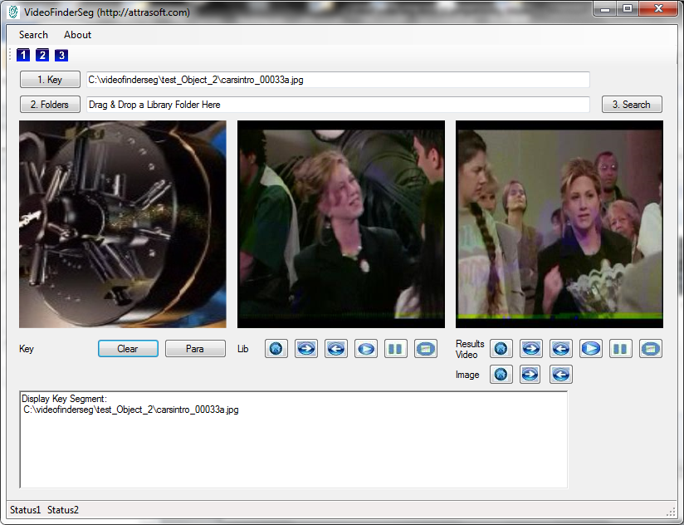Click toolbar step 1 icon
The image size is (684, 525).
[23, 55]
